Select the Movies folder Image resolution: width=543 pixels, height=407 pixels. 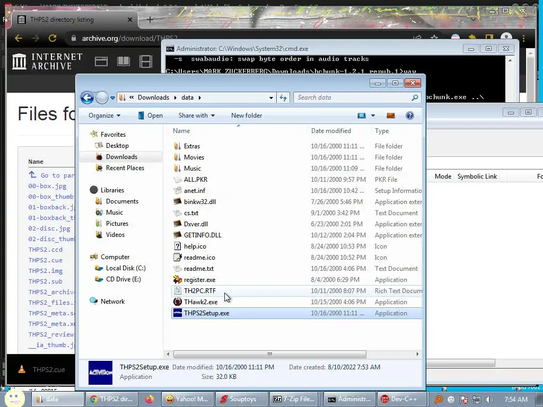(x=194, y=157)
